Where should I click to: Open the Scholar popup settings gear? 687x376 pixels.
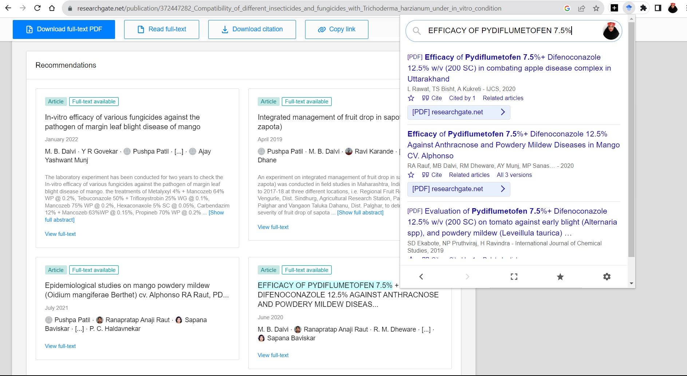tap(607, 277)
